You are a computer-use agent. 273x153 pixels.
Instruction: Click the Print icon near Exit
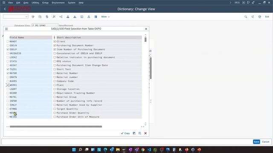[x=260, y=17]
